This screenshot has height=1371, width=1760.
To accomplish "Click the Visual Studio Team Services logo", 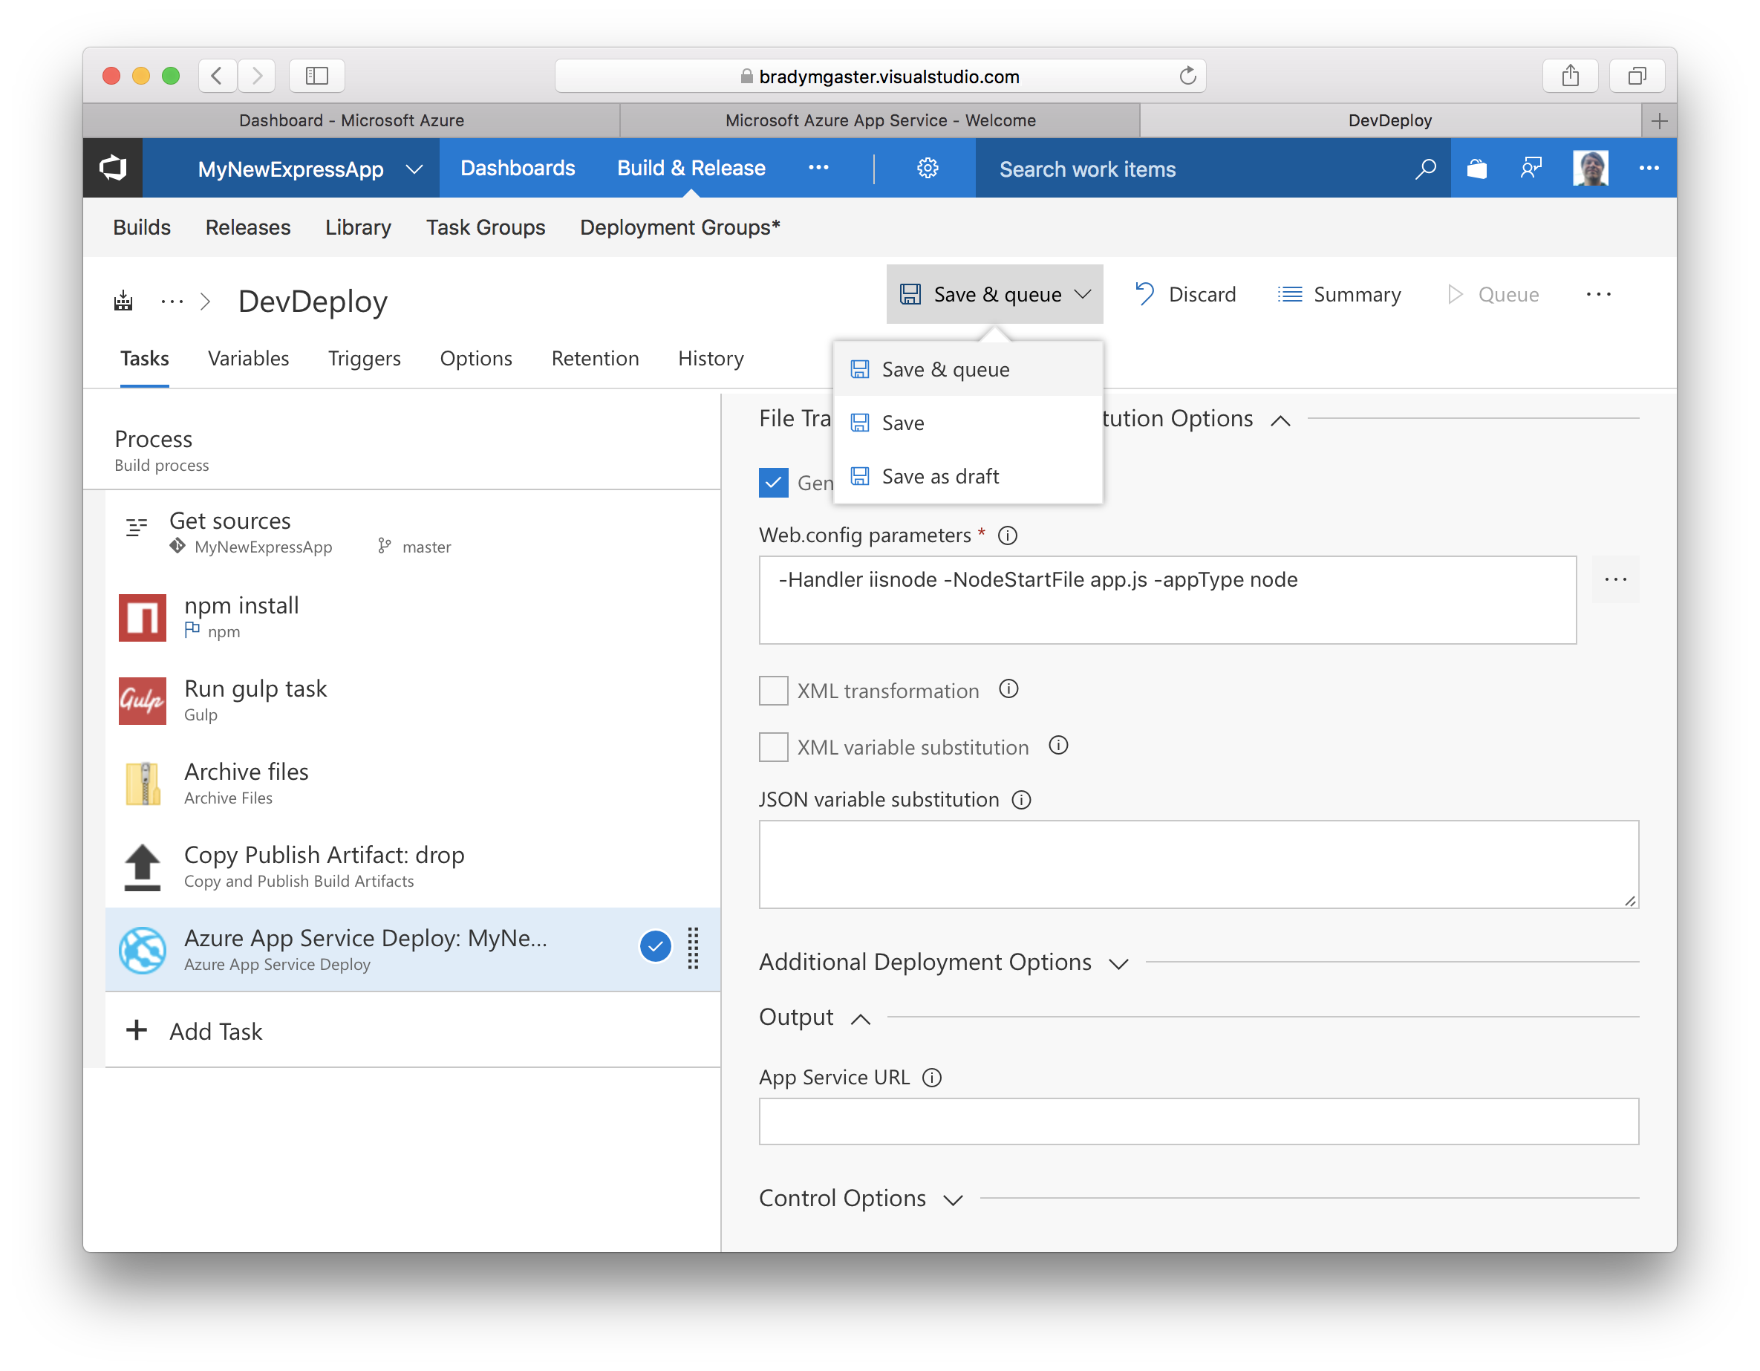I will (113, 169).
